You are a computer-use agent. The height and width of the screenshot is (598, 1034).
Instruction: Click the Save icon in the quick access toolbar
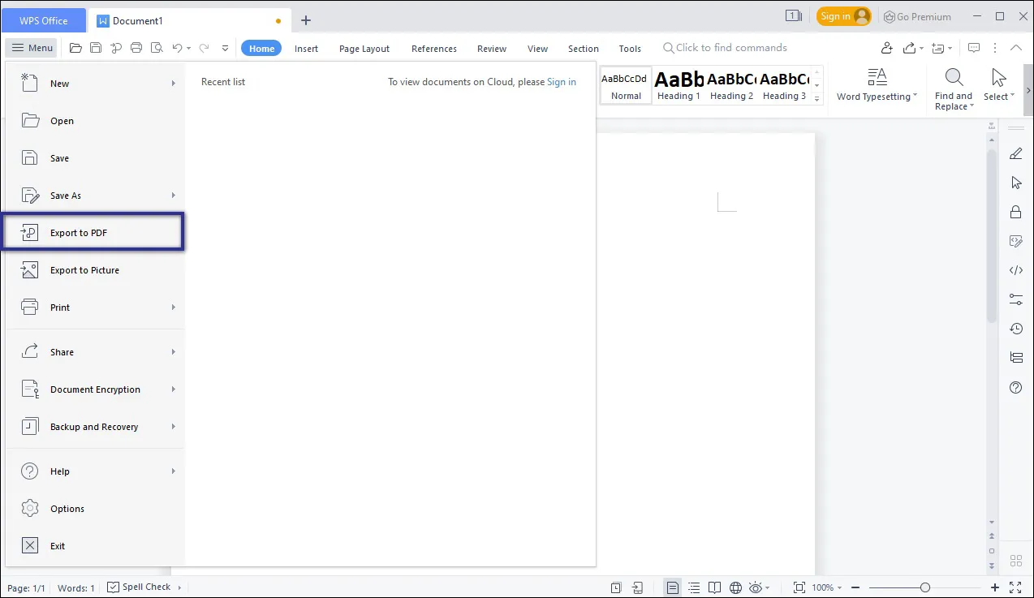pos(95,48)
